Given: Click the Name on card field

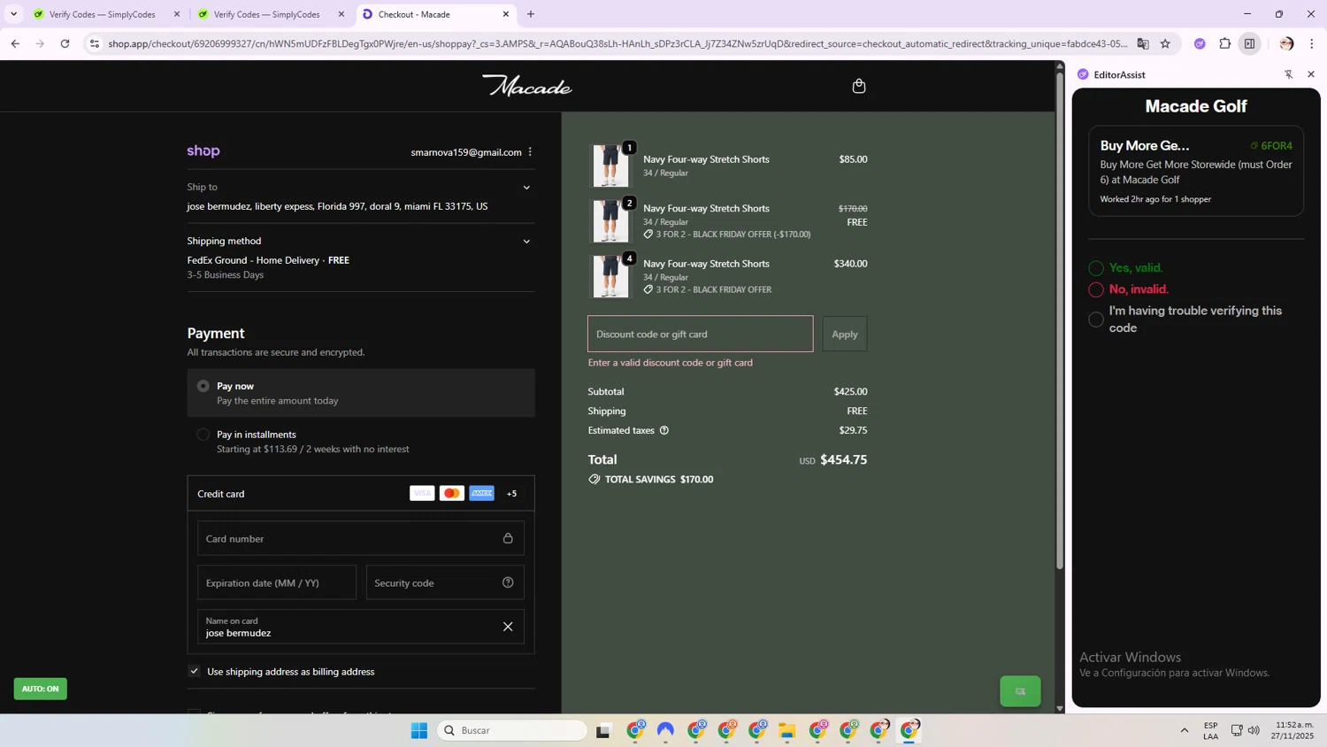Looking at the screenshot, I should point(361,627).
